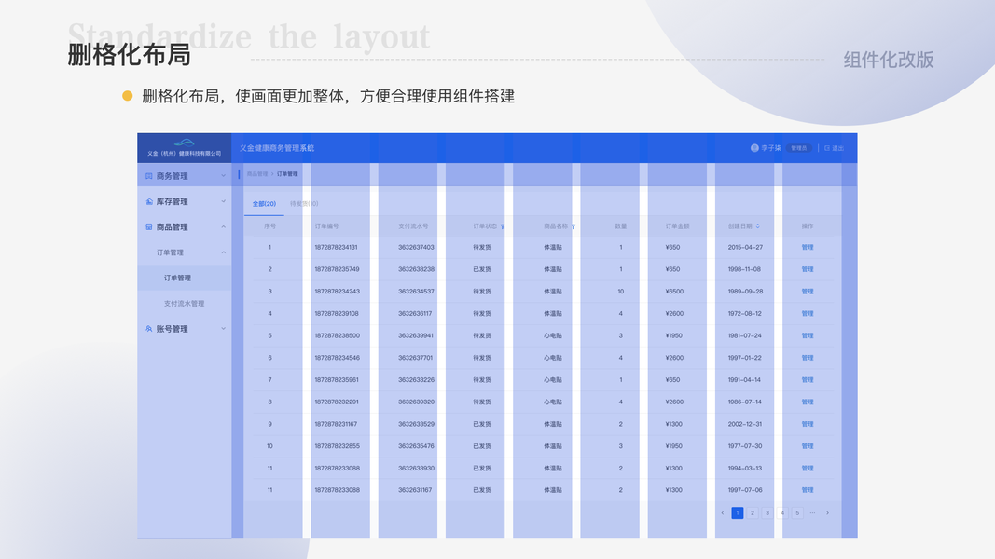Collapse the 订单管理 submenu chevron
This screenshot has height=559, width=995.
click(x=224, y=252)
